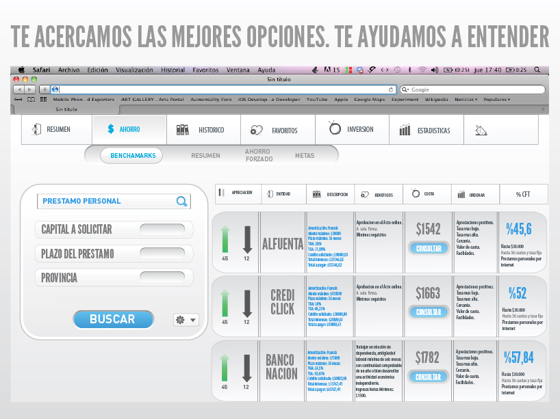Click the Apple logo menu

(x=21, y=70)
